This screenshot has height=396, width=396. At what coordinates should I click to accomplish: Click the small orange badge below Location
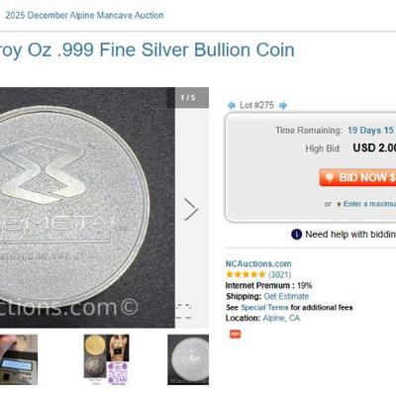coord(235,334)
